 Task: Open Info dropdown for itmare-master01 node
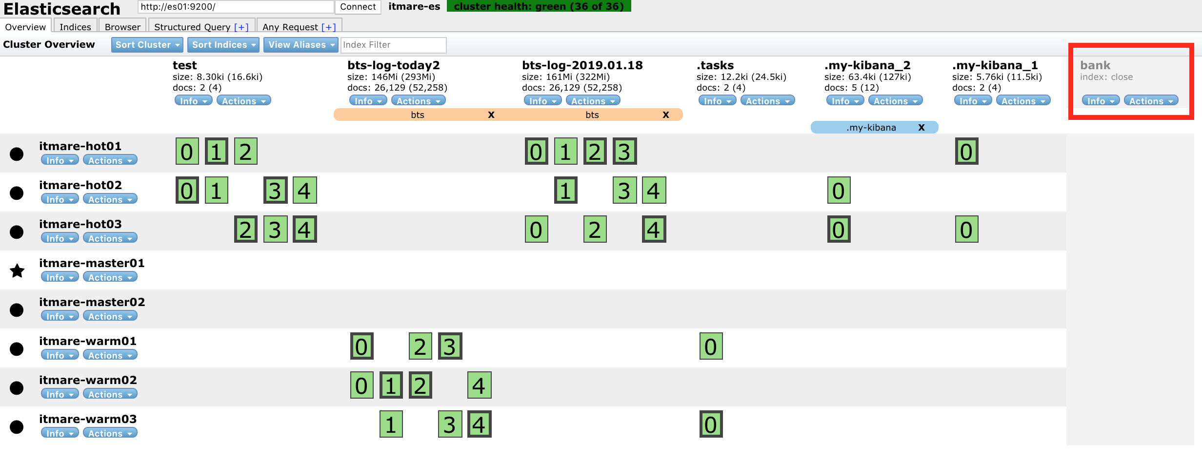pos(60,277)
